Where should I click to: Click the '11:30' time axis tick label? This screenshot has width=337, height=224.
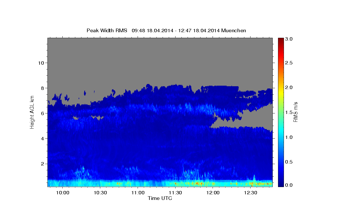[x=175, y=193]
